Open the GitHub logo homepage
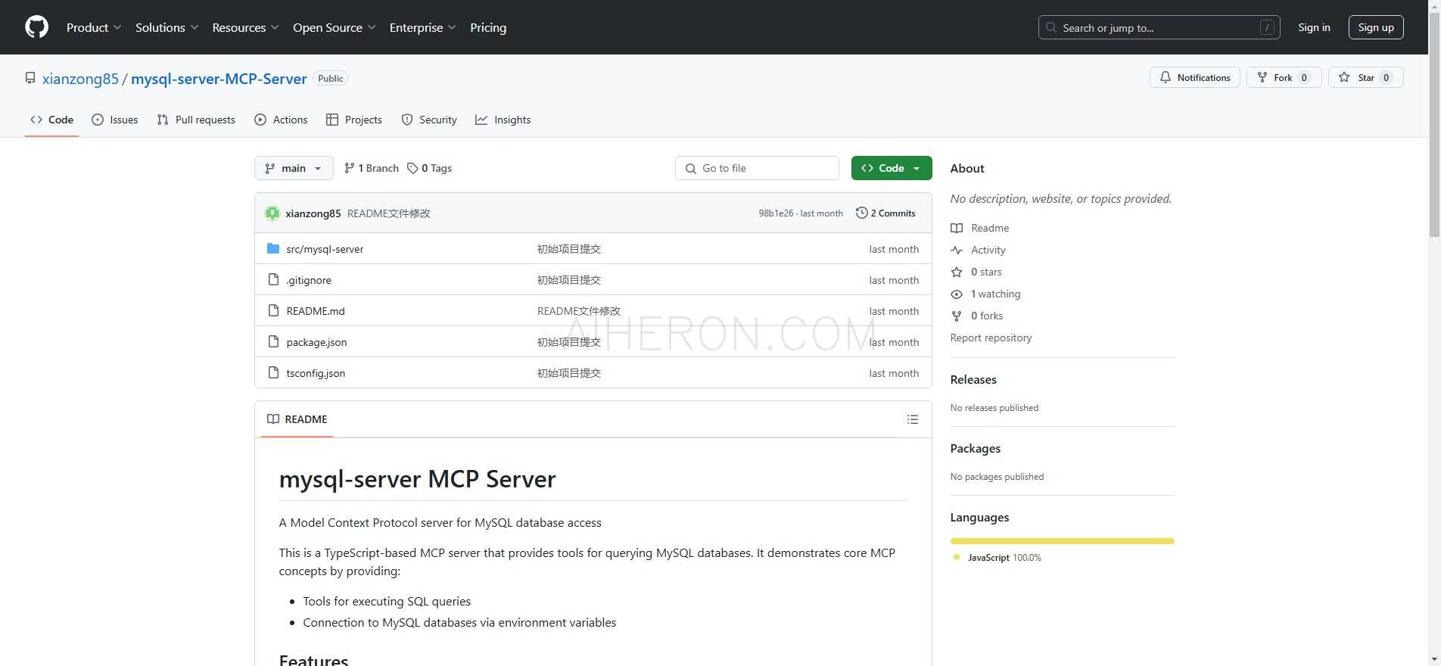The image size is (1441, 666). click(36, 27)
